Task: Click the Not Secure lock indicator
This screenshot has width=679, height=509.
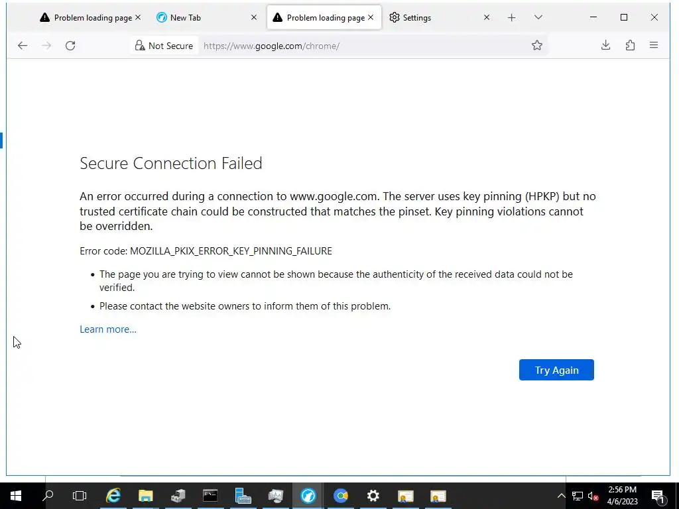Action: point(164,46)
